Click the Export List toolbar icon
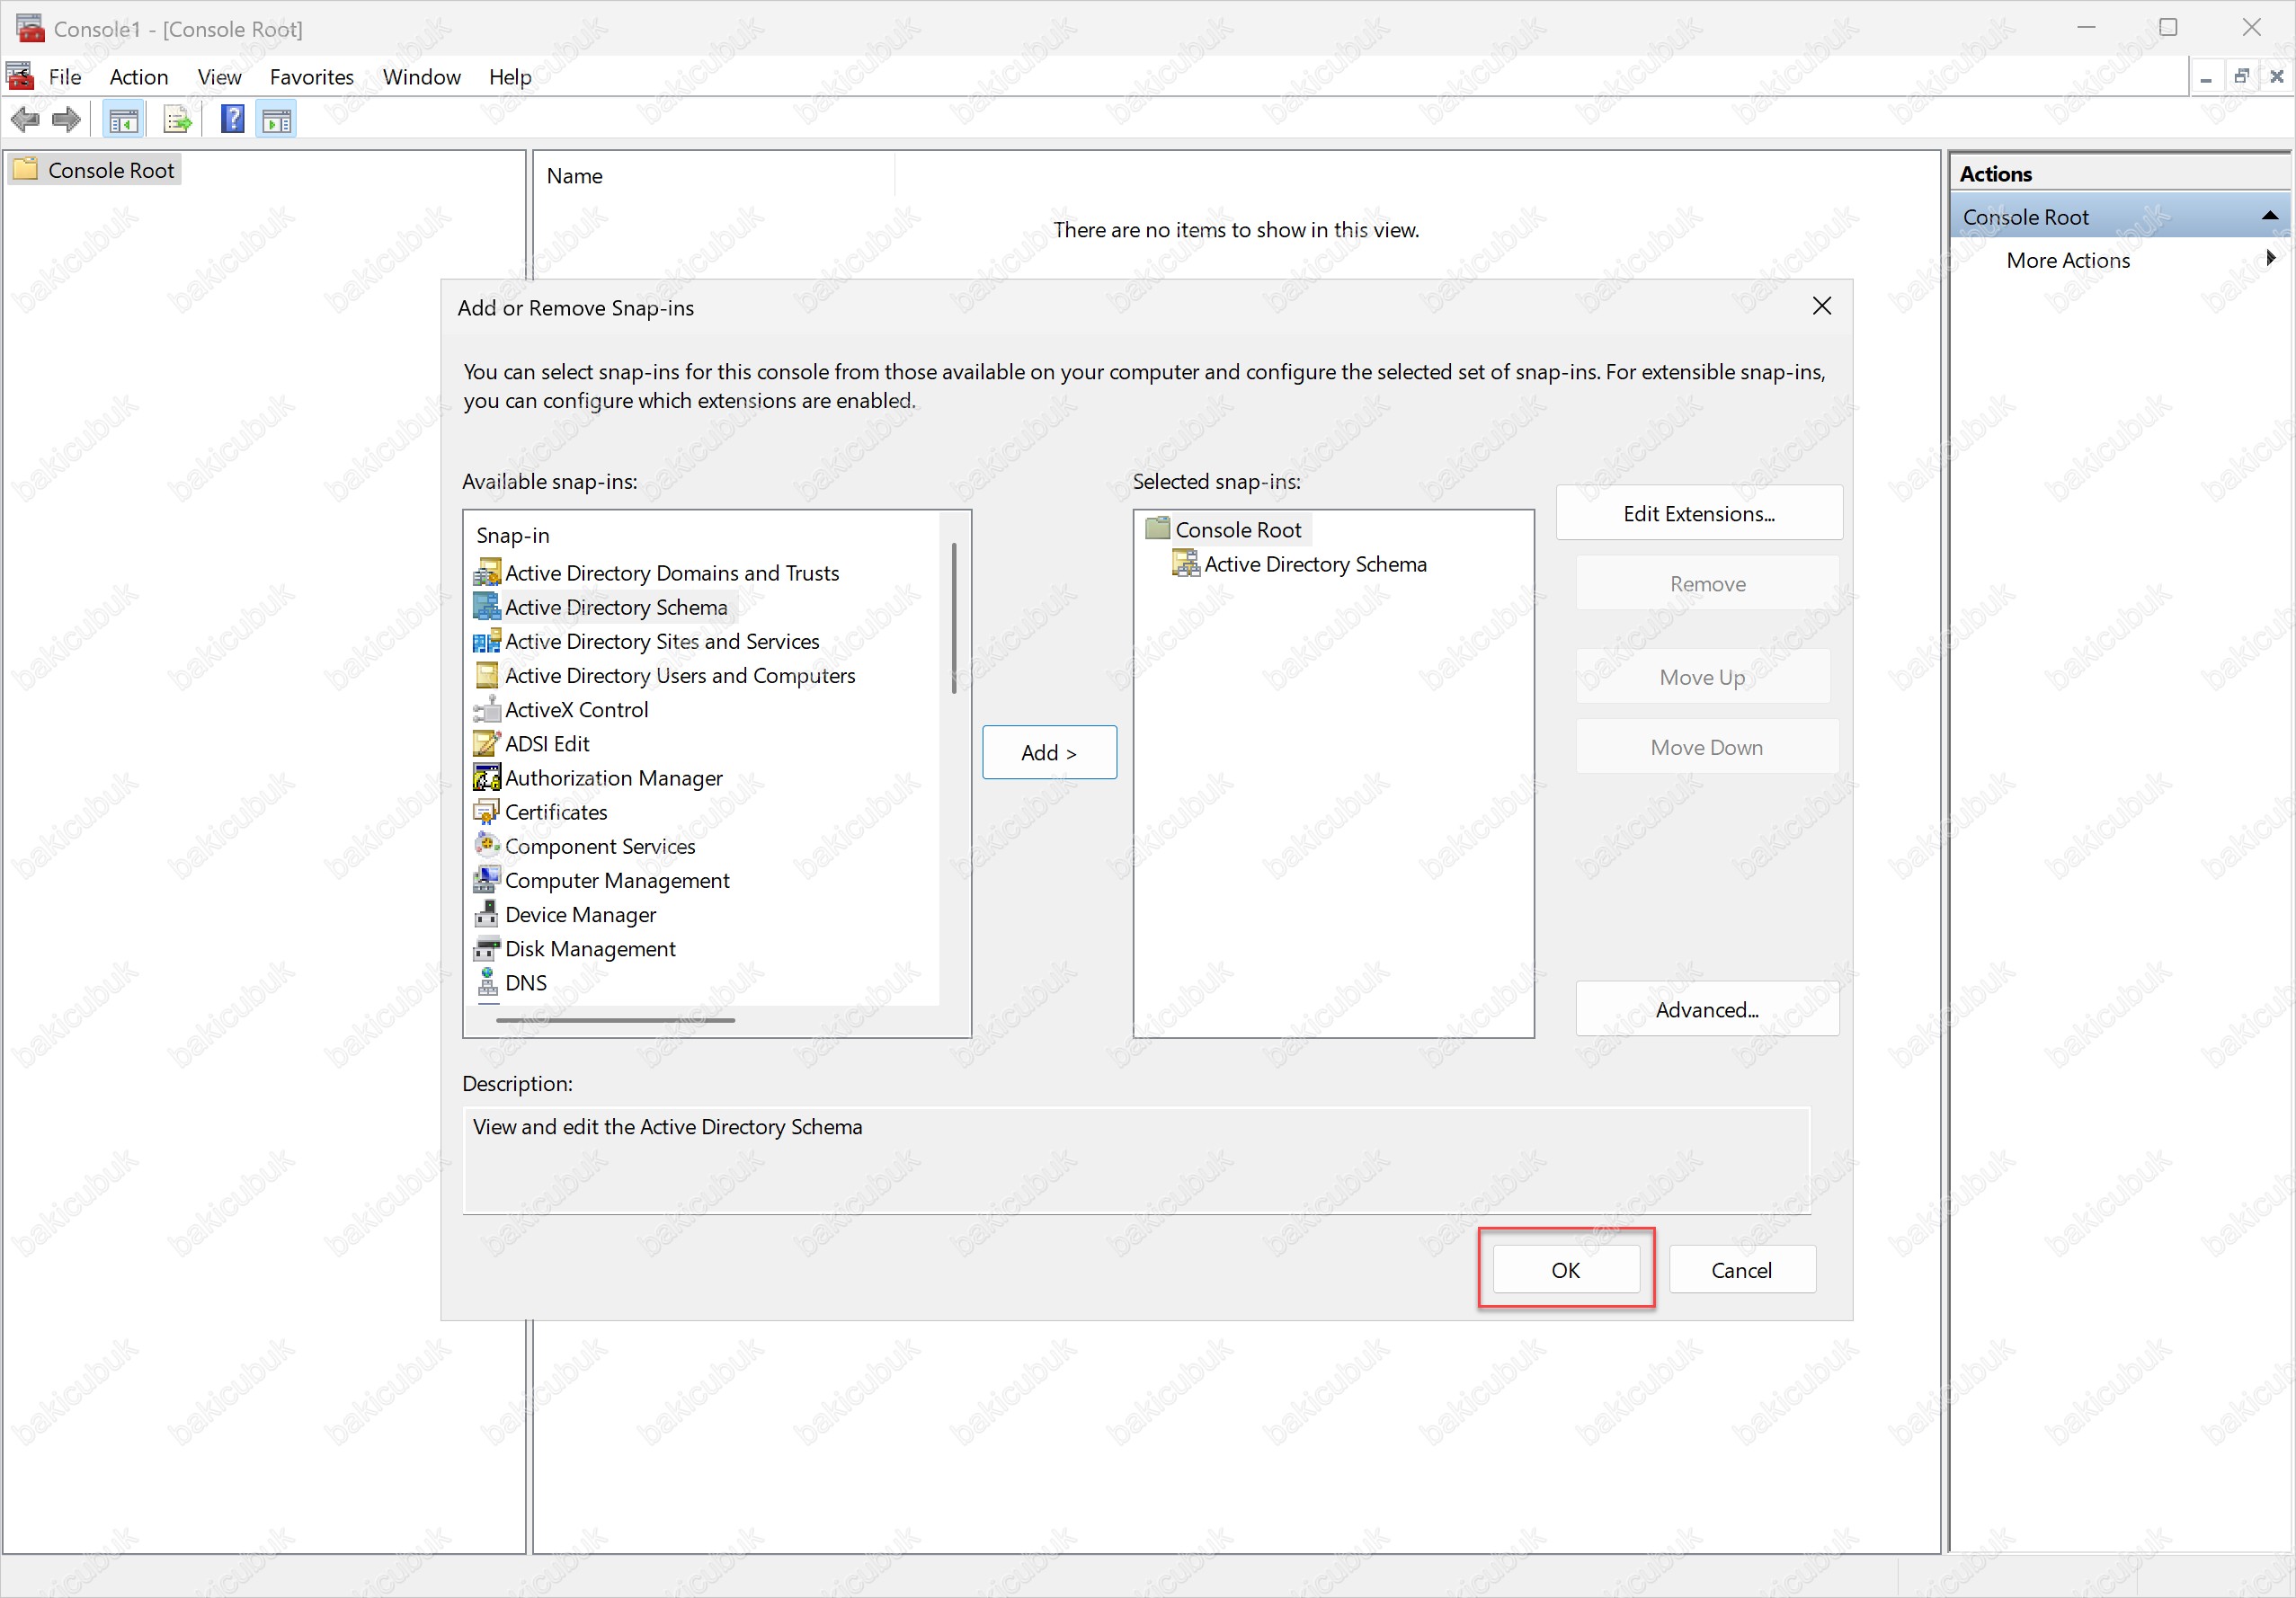 178,120
